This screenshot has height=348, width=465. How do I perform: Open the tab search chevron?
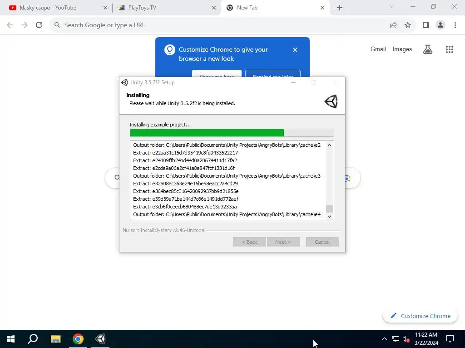tap(392, 6)
